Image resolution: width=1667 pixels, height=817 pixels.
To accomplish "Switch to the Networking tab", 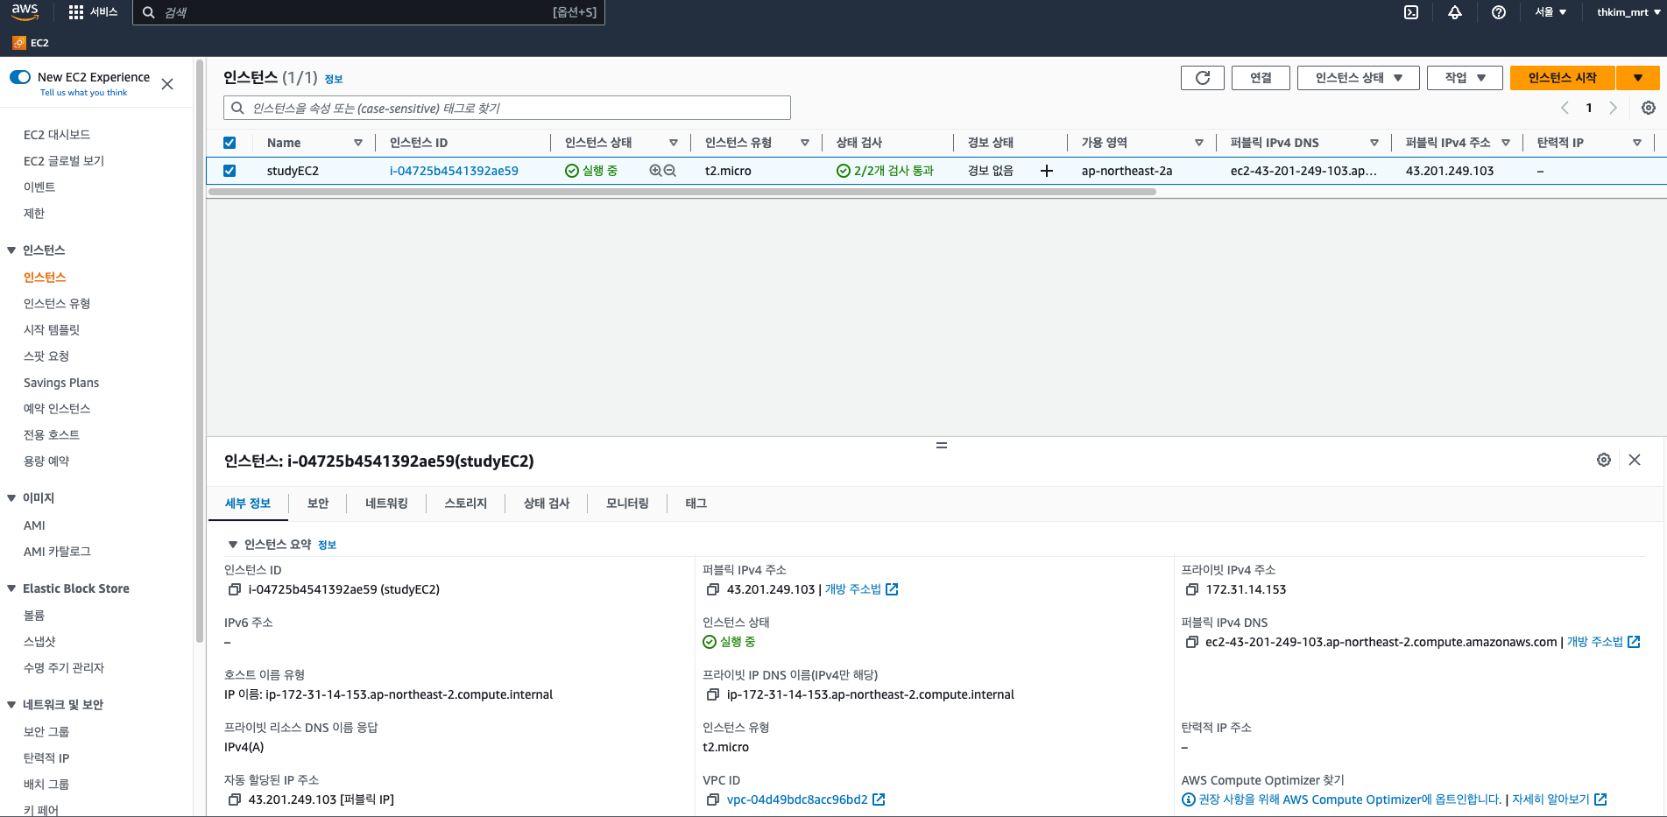I will click(386, 504).
